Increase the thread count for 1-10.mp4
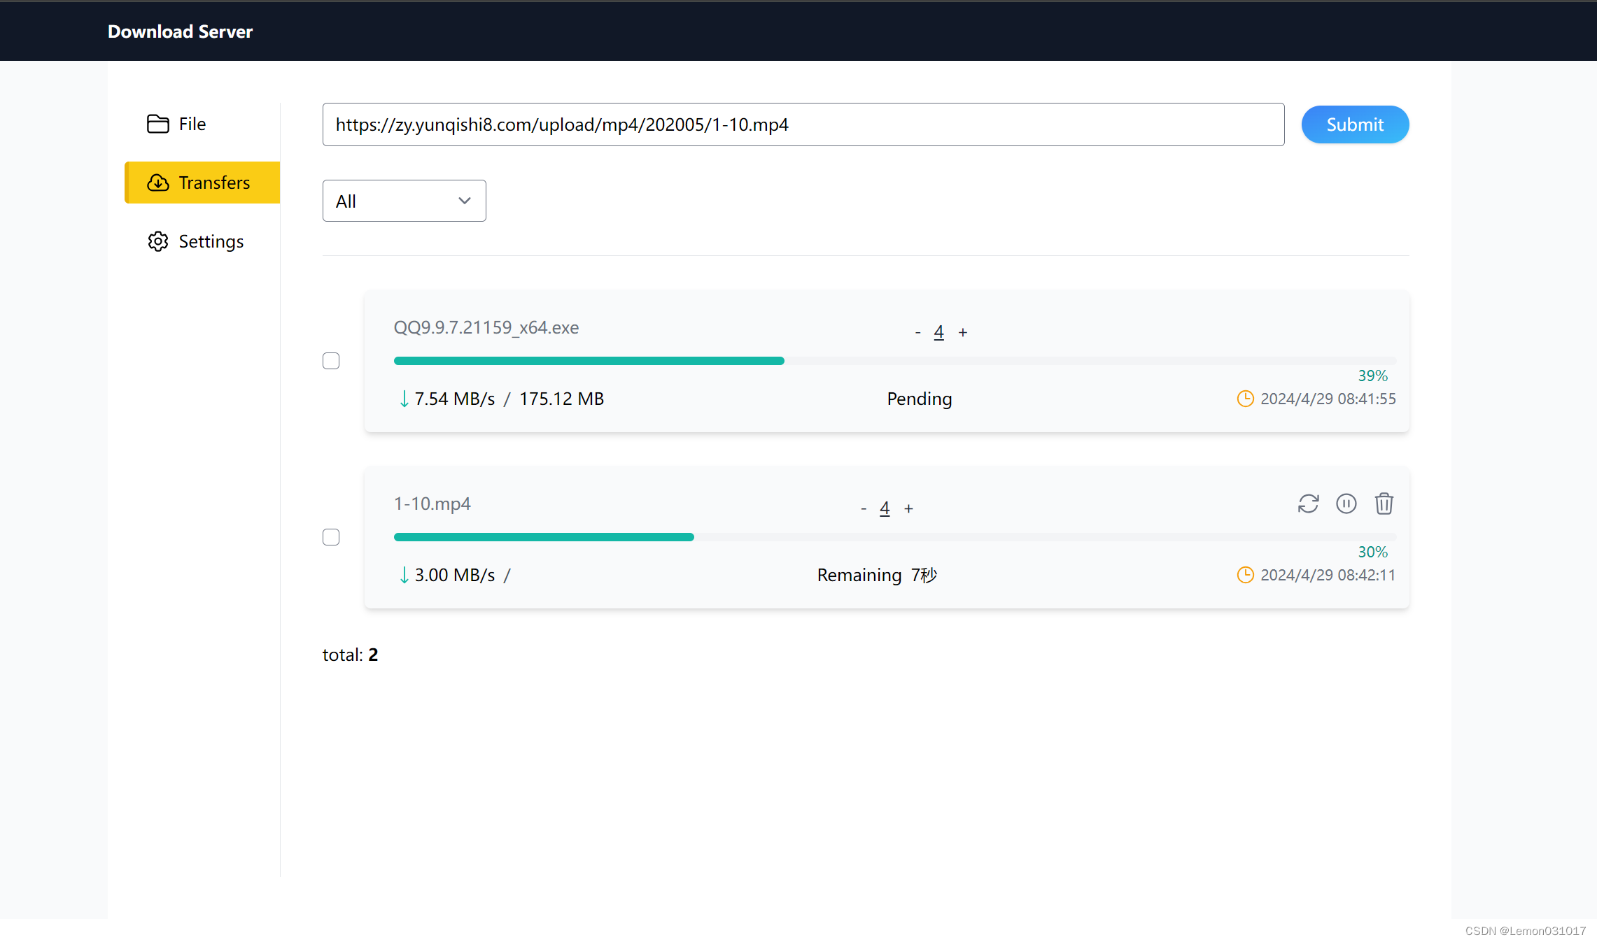Screen dimensions: 1597x942 (x=908, y=509)
